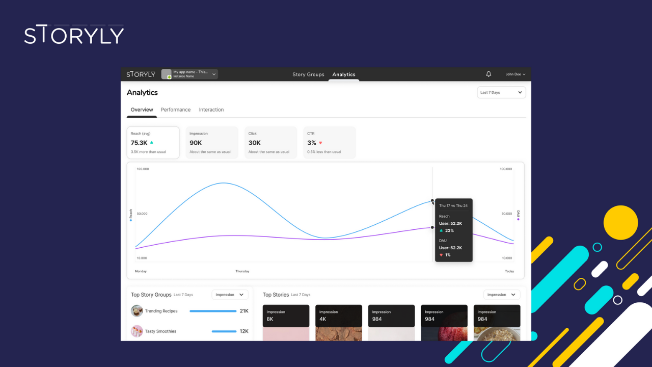Screen dimensions: 652x367
Task: Open the top story thumbnail with 8K impressions
Action: click(286, 323)
